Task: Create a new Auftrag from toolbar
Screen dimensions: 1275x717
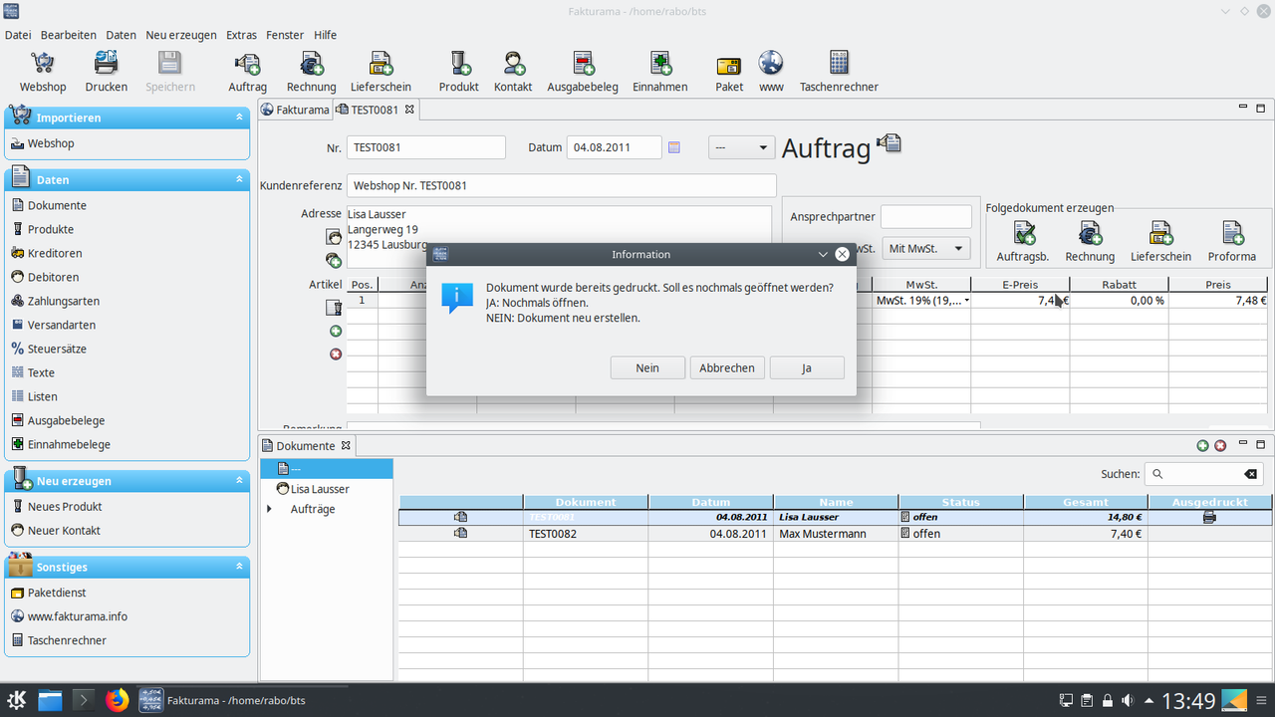Action: 247,63
